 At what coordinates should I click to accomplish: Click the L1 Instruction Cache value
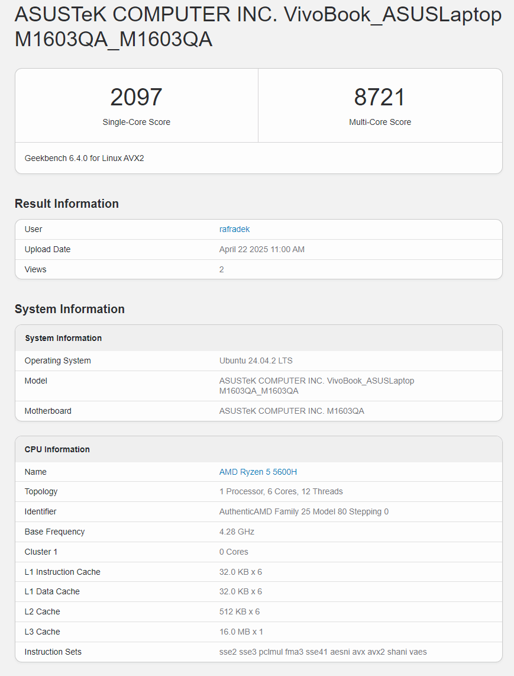[x=241, y=572]
